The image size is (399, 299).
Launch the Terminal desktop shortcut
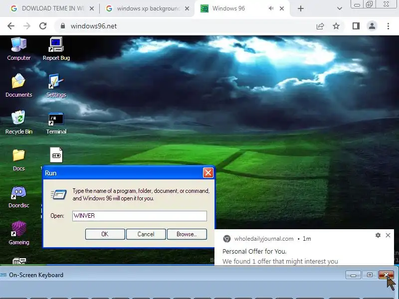pyautogui.click(x=56, y=123)
